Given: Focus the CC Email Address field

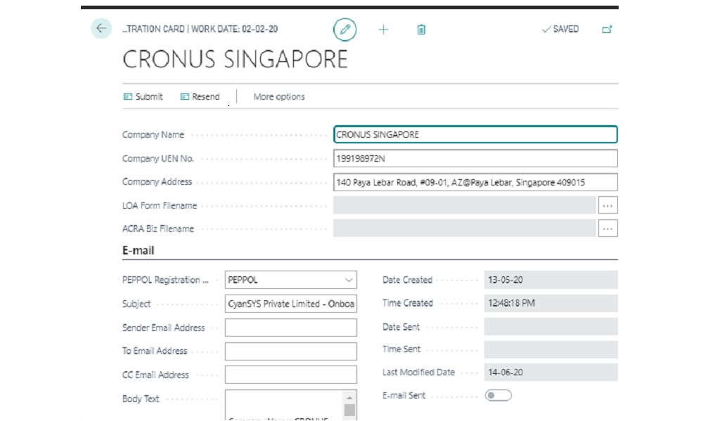Looking at the screenshot, I should [291, 375].
